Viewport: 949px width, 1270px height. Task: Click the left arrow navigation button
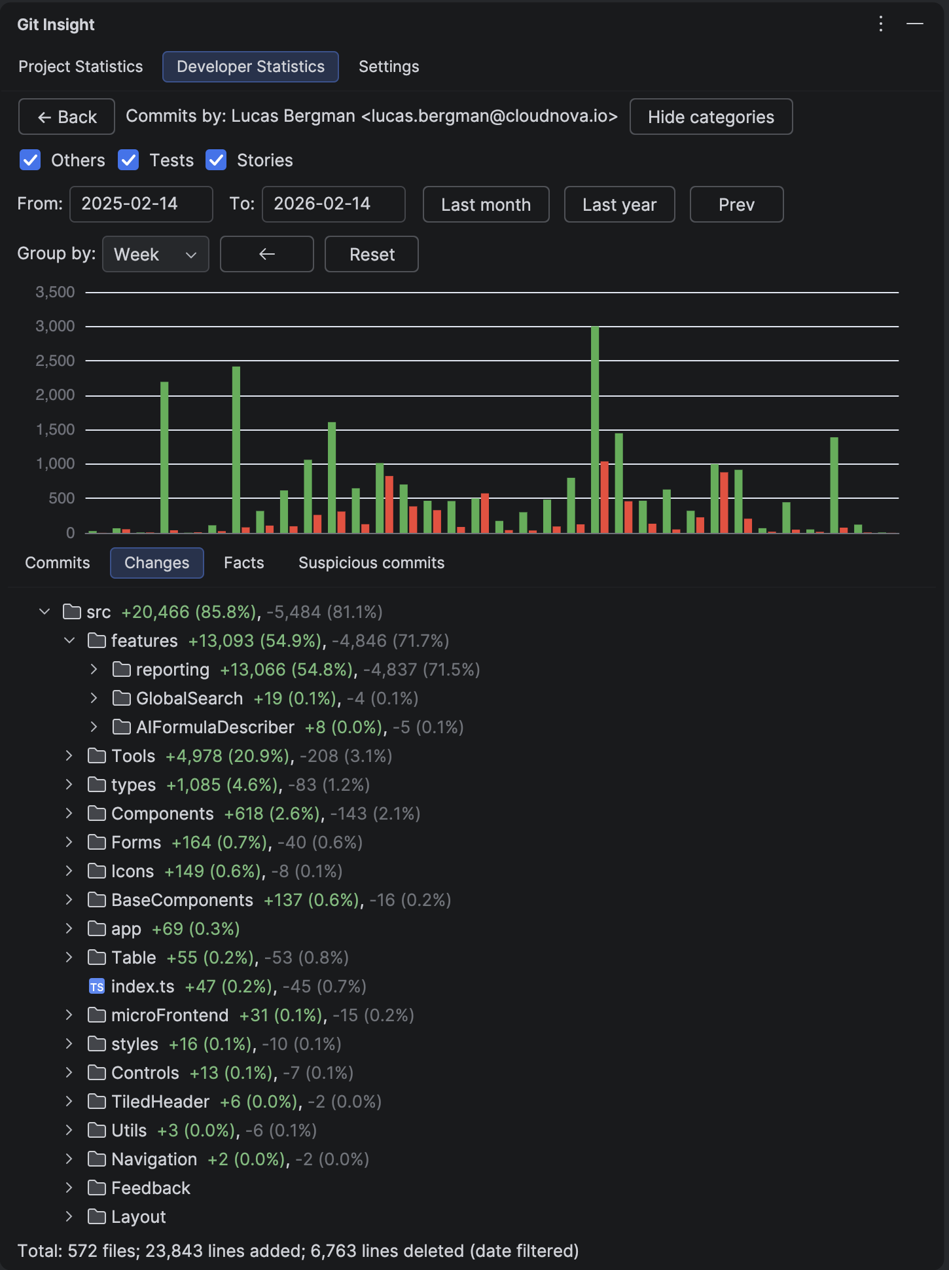[x=266, y=254]
